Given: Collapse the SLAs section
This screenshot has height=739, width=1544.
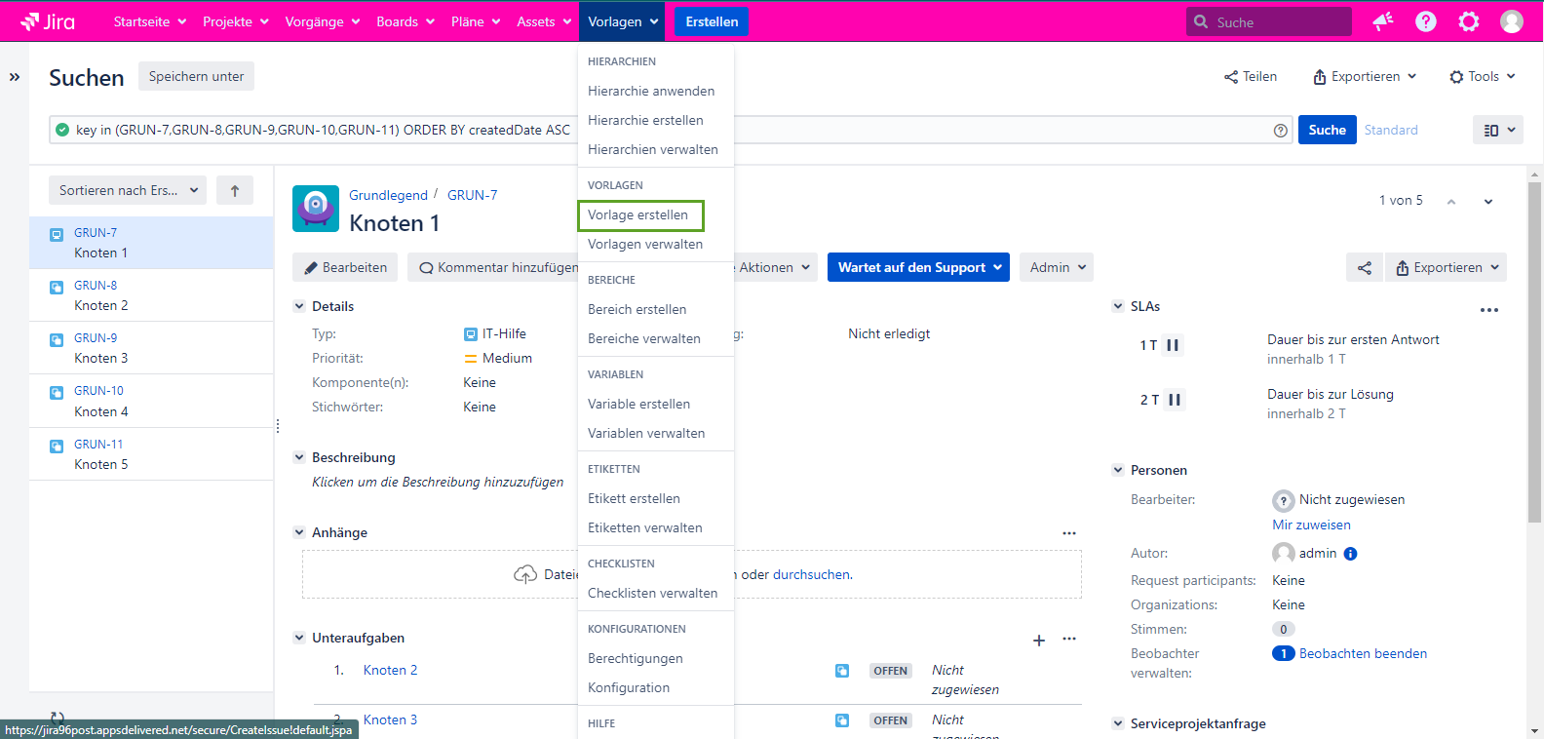Looking at the screenshot, I should pos(1118,306).
